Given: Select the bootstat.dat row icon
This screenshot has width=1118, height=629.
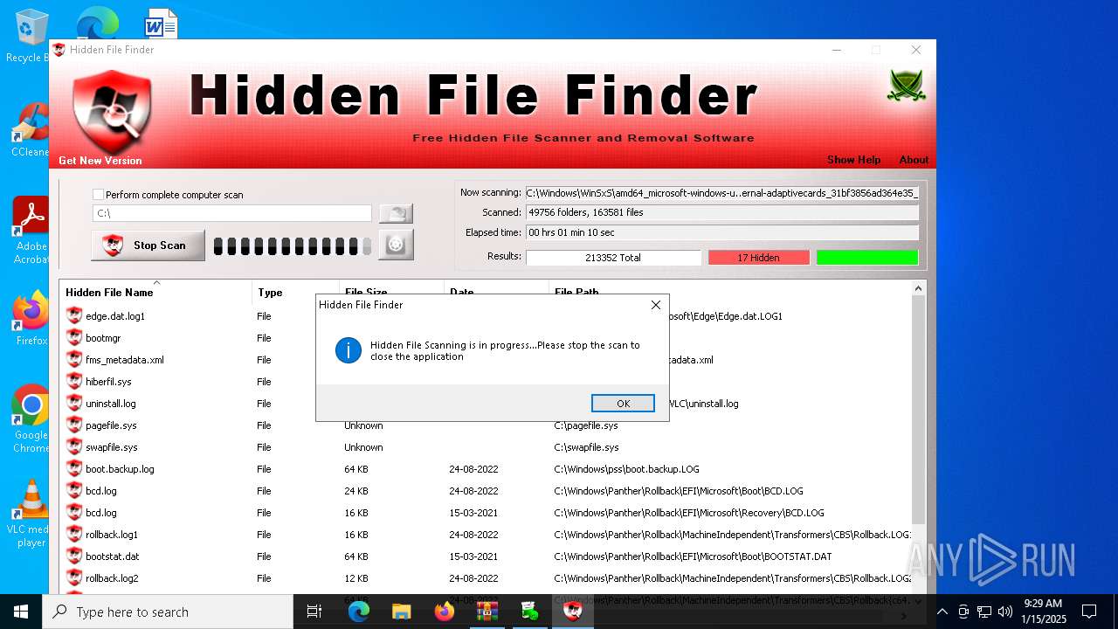Looking at the screenshot, I should (74, 556).
